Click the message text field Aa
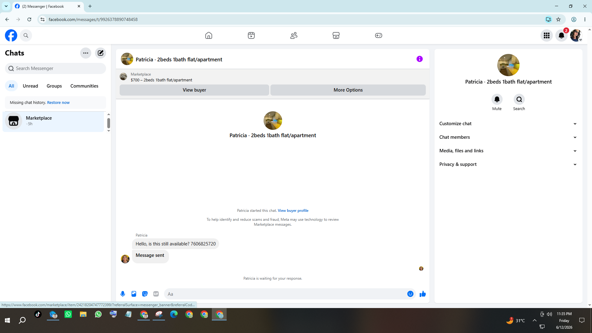 pos(285,294)
